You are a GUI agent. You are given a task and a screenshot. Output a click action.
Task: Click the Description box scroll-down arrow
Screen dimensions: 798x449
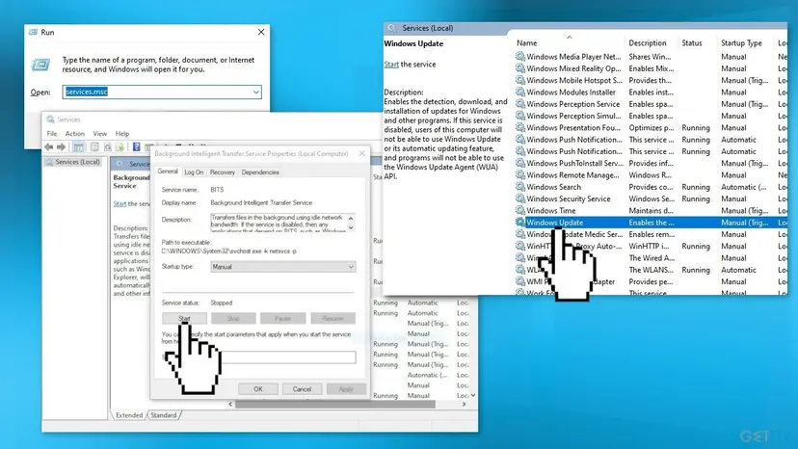click(x=351, y=227)
